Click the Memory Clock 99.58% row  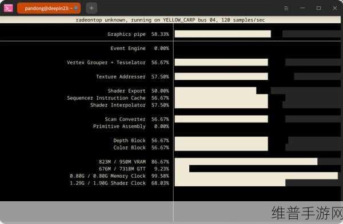click(119, 176)
